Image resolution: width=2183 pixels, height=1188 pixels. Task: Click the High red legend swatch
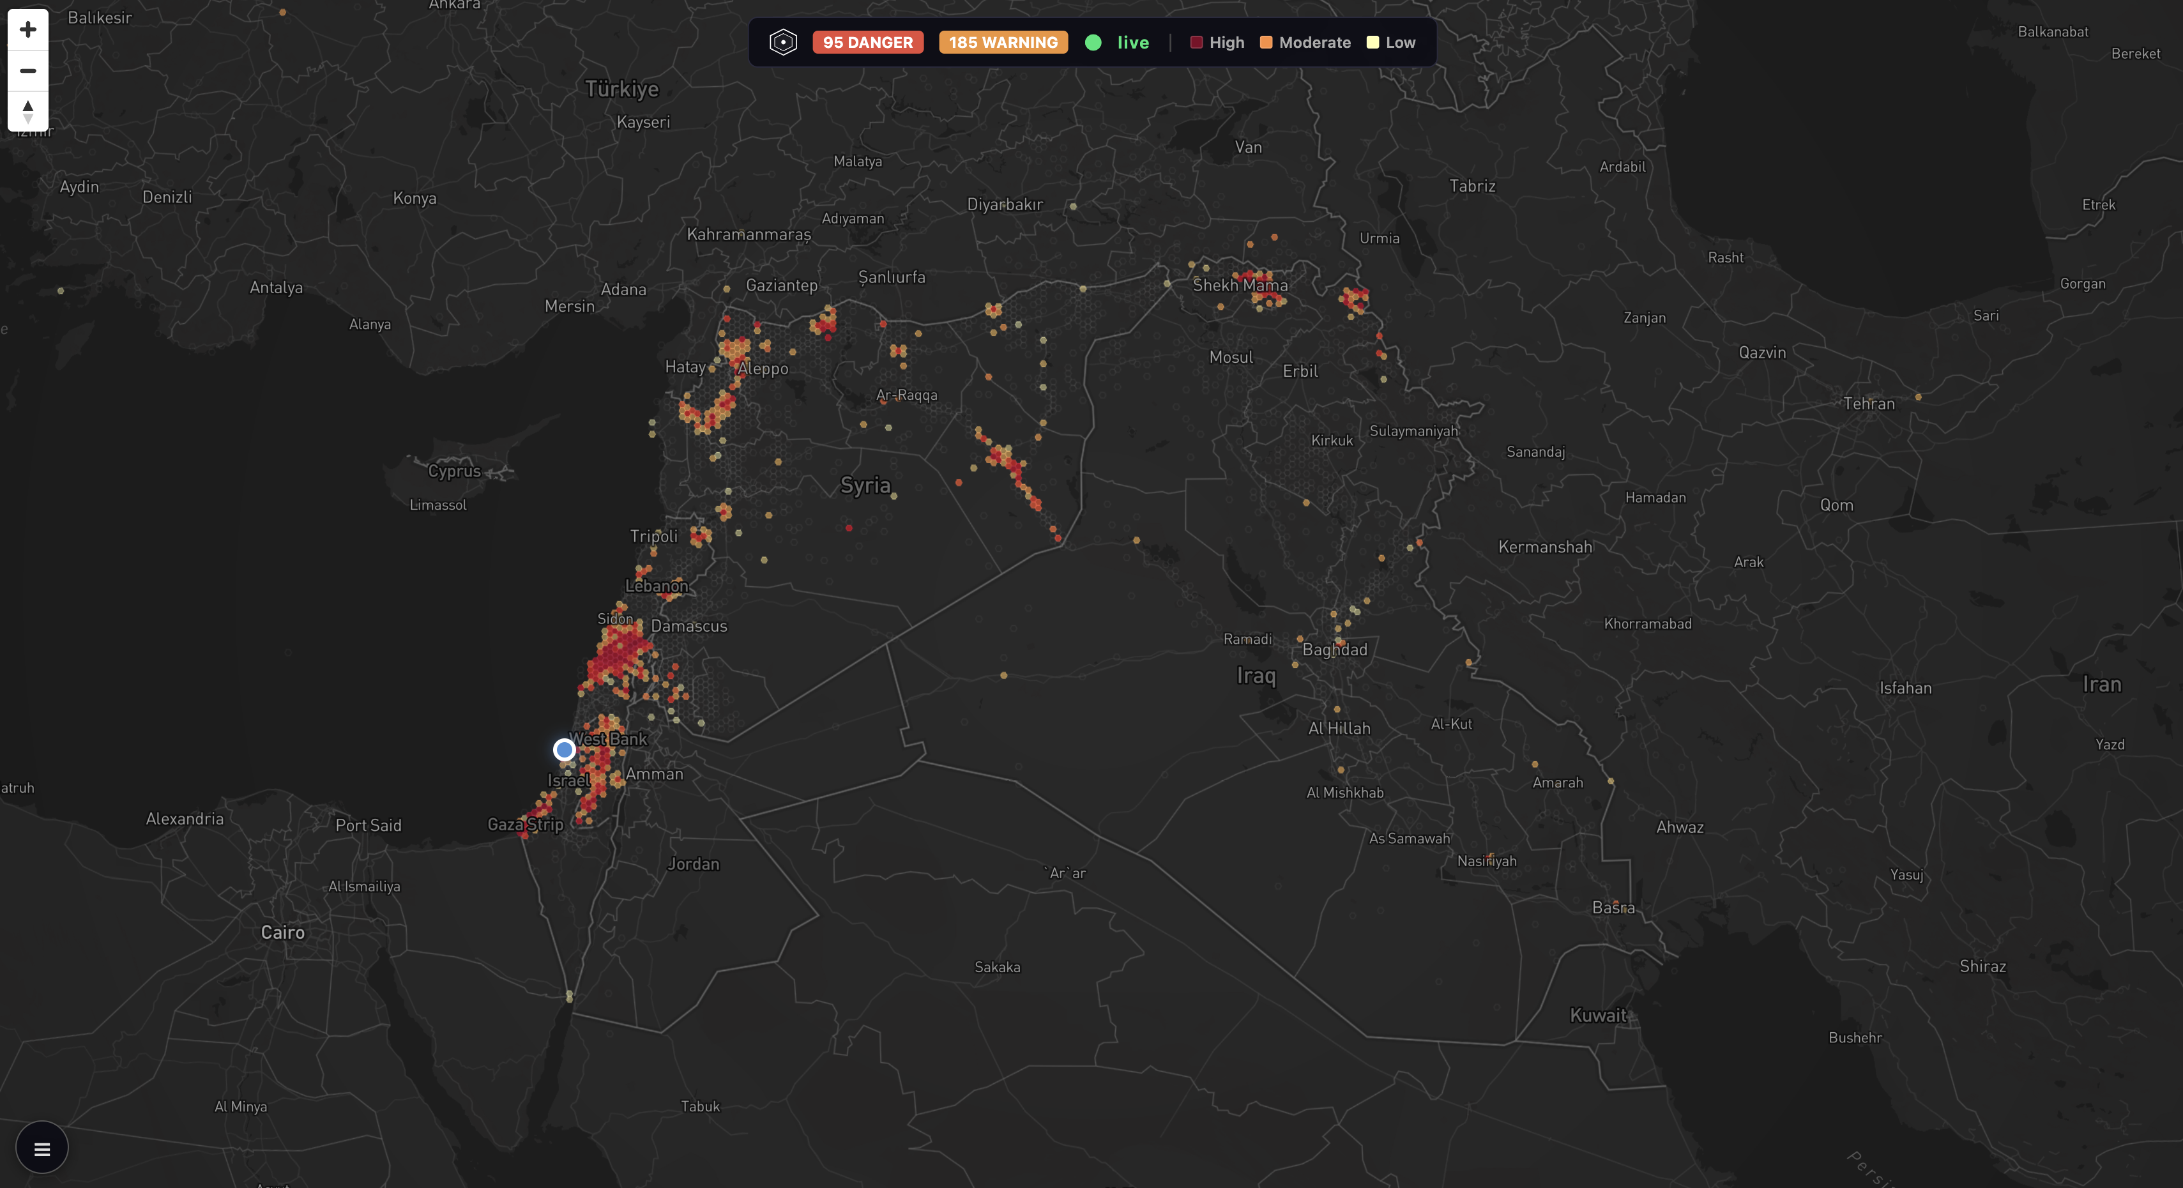click(x=1197, y=42)
